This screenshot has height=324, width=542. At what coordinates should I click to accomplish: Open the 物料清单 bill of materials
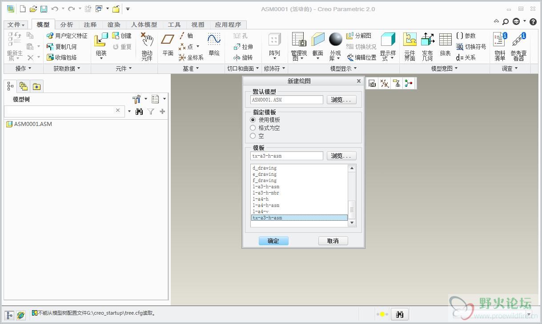[500, 46]
